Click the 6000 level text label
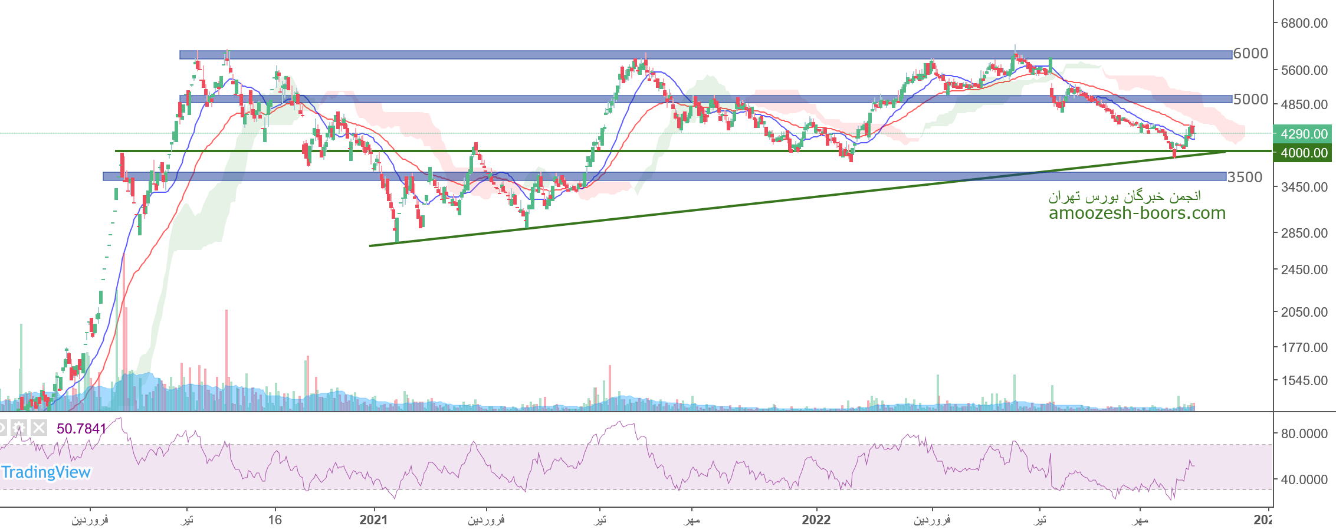This screenshot has width=1336, height=529. 1250,54
